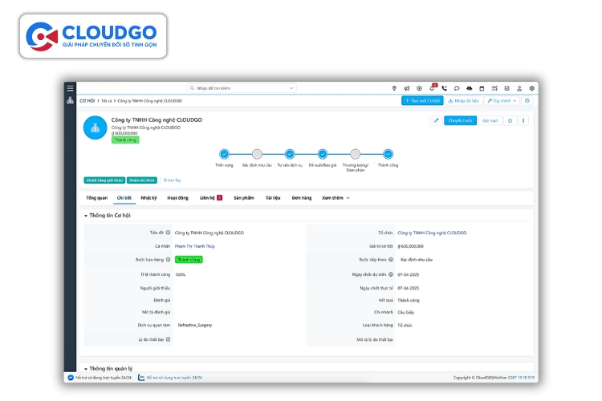This screenshot has height=401, width=602.
Task: Expand the Xem thêm tab dropdown
Action: point(336,197)
